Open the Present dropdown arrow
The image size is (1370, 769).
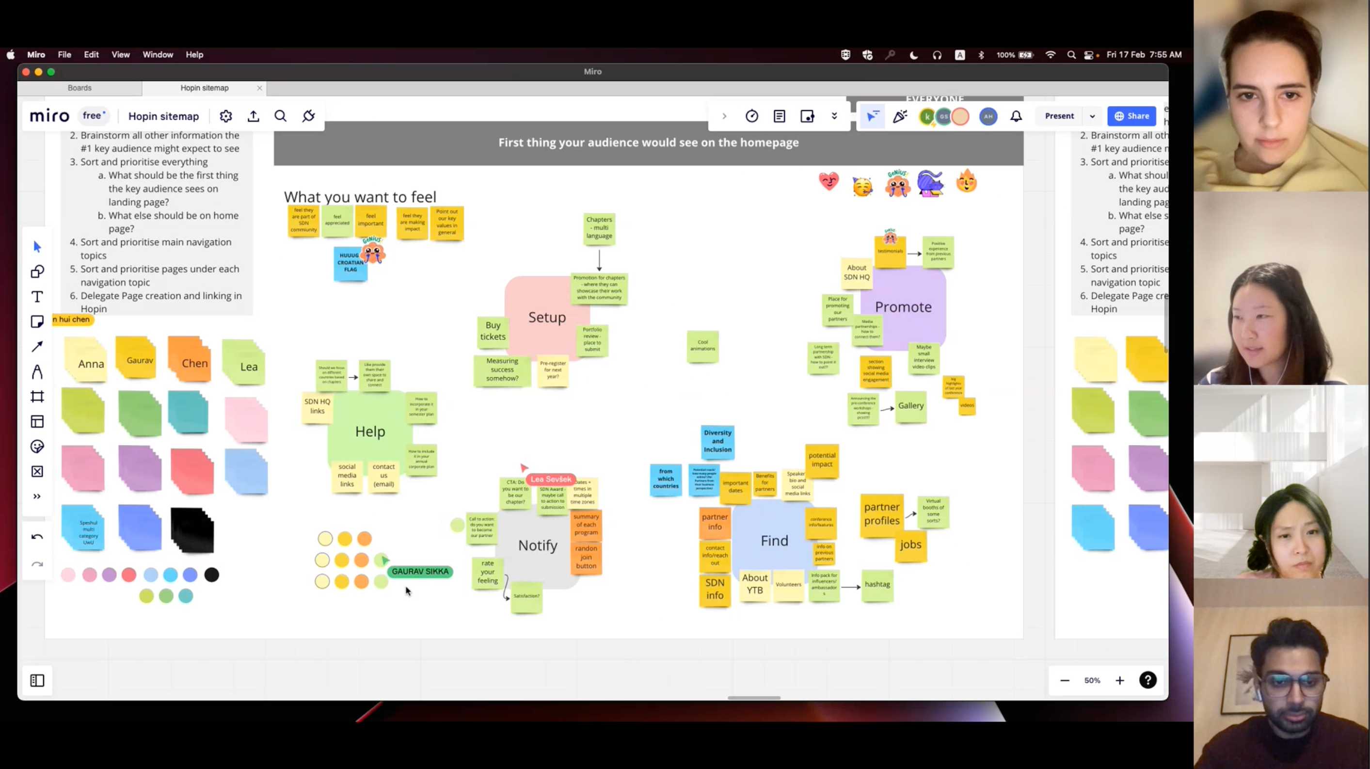tap(1092, 116)
